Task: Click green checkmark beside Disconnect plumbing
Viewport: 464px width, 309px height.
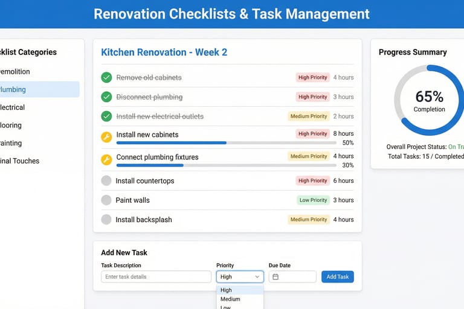Action: (106, 97)
